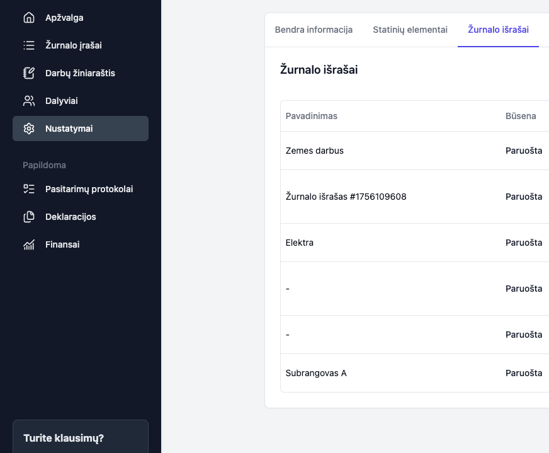Select Žurnalo išrašas #1756109608 entry

coord(346,197)
